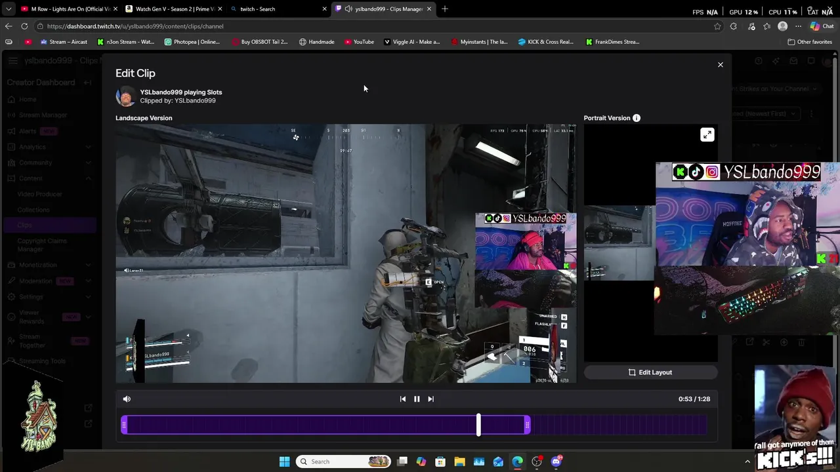Viewport: 840px width, 472px height.
Task: Mute the clip audio with the speaker icon
Action: click(127, 399)
